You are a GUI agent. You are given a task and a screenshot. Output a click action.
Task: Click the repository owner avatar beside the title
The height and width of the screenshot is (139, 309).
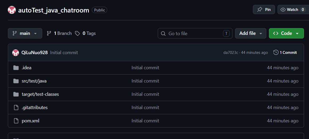(x=12, y=10)
